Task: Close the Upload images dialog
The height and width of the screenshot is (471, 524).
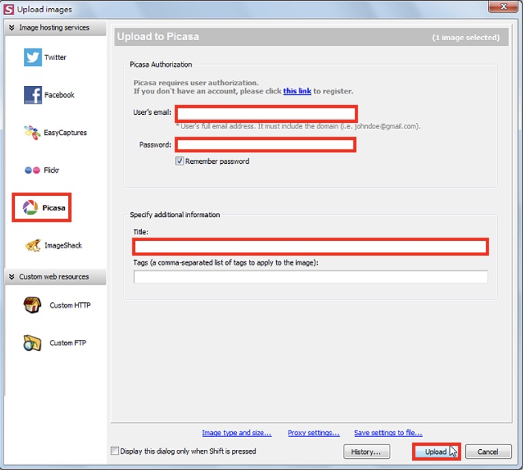Action: (x=504, y=7)
